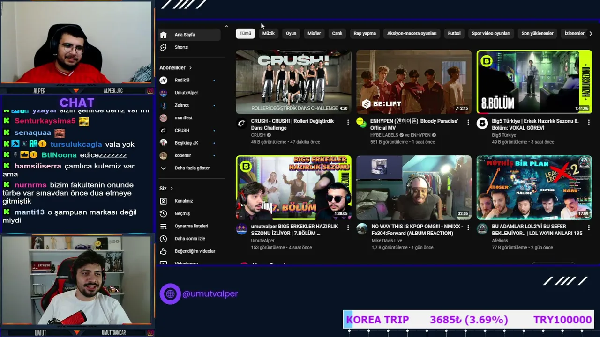The height and width of the screenshot is (337, 600).
Task: Click Afelioss avatar beside LOL YAYIN ANLARI title
Action: [482, 229]
